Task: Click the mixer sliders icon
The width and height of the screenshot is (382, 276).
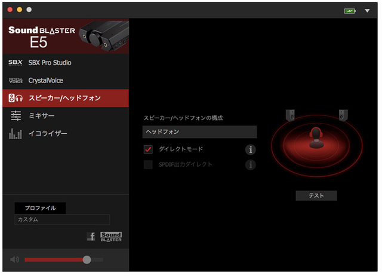Action: [x=16, y=115]
